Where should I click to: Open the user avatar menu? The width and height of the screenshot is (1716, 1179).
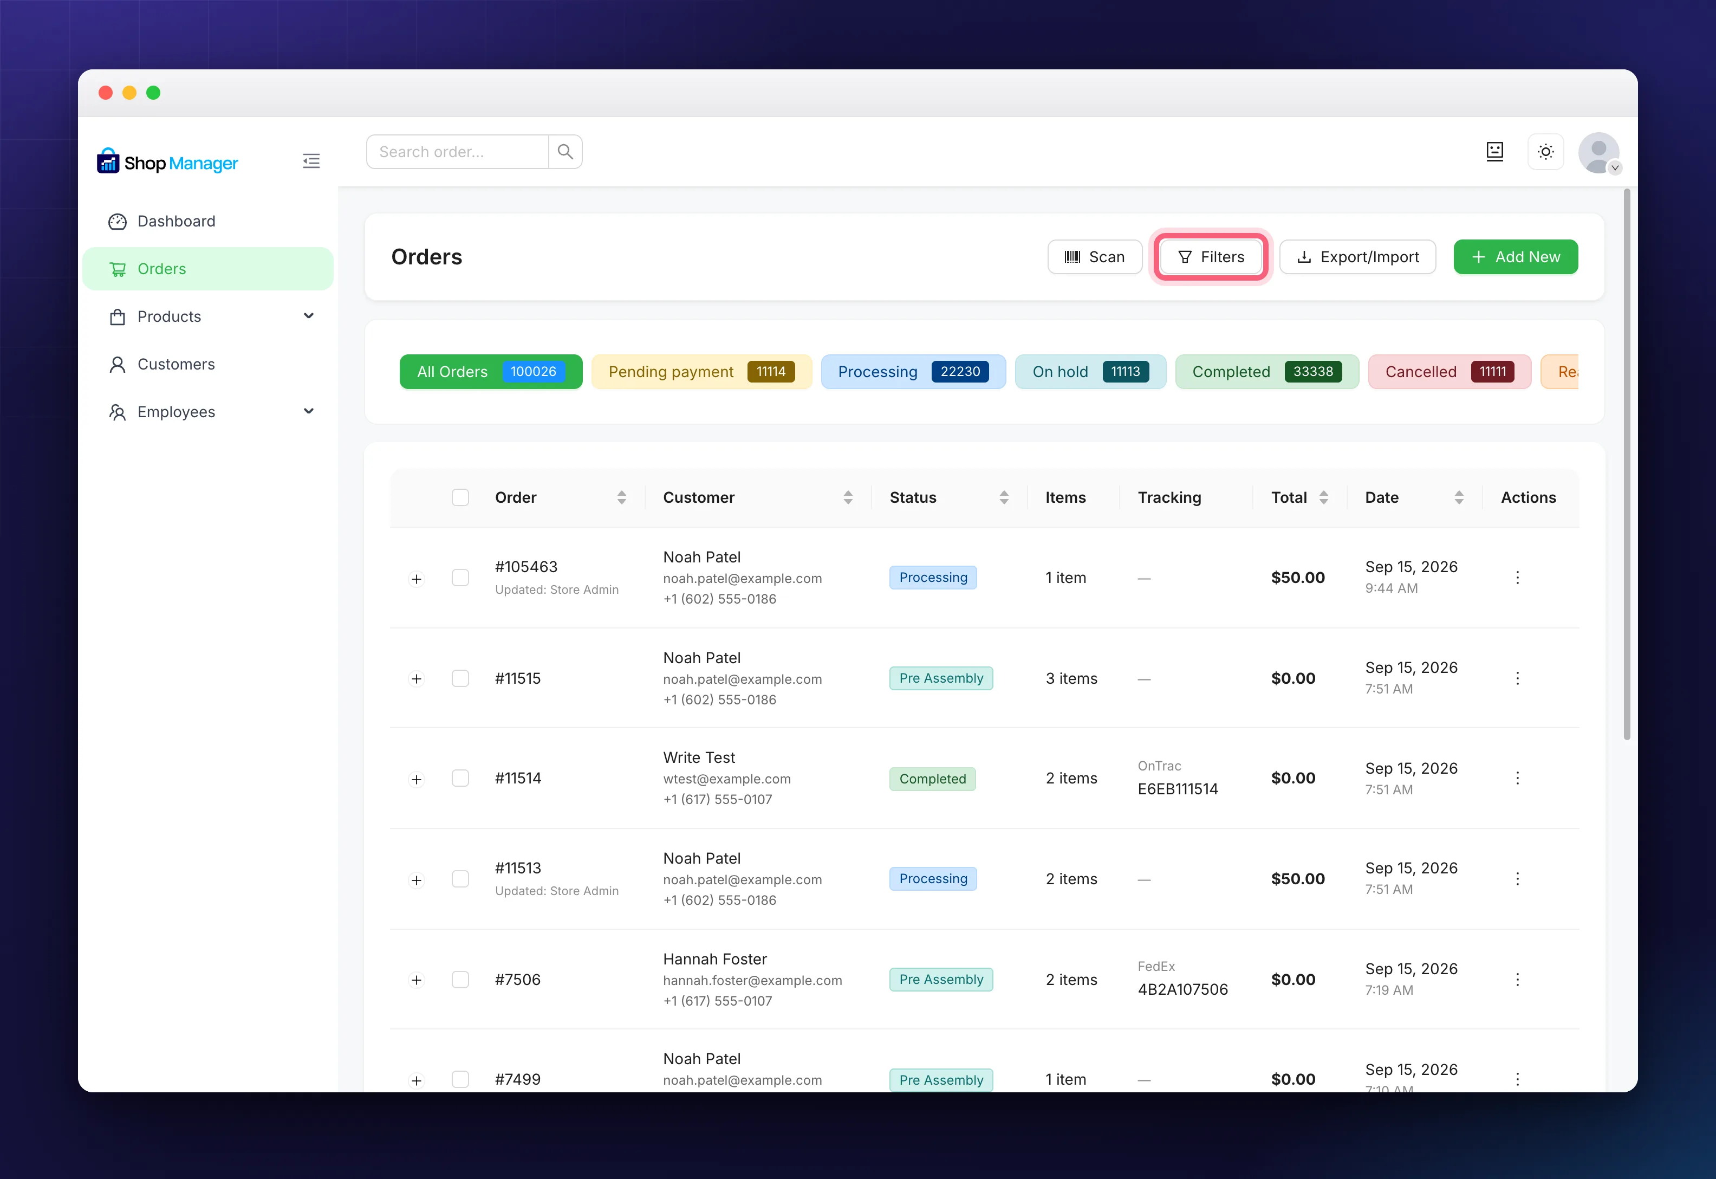(x=1598, y=153)
